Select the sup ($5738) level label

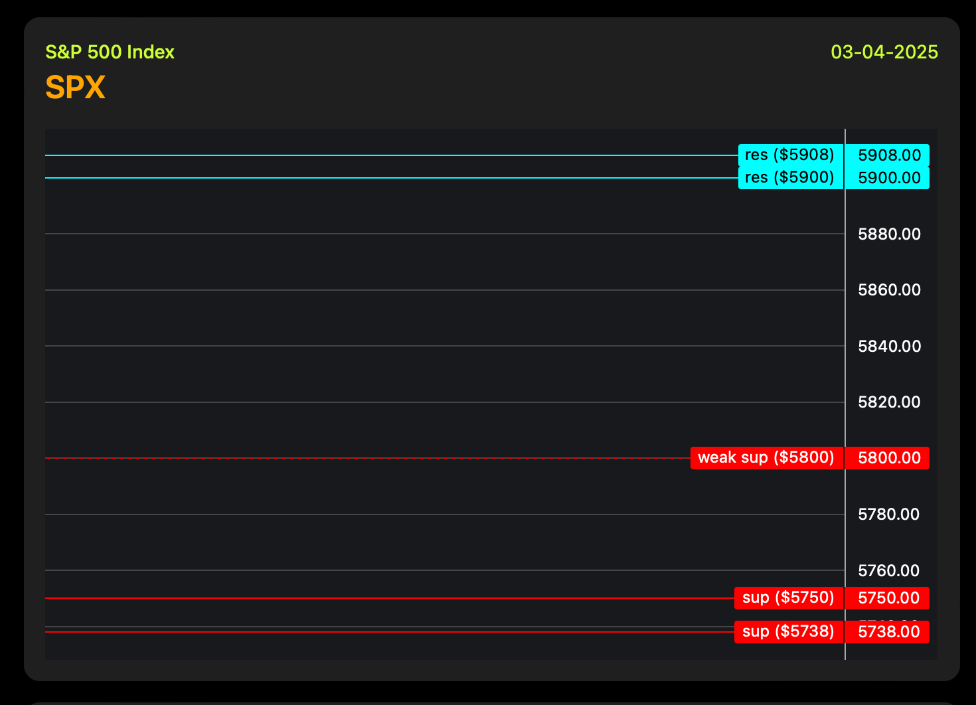click(789, 632)
